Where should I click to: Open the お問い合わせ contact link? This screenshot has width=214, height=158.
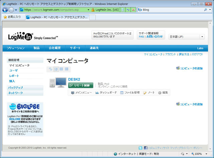(154, 36)
